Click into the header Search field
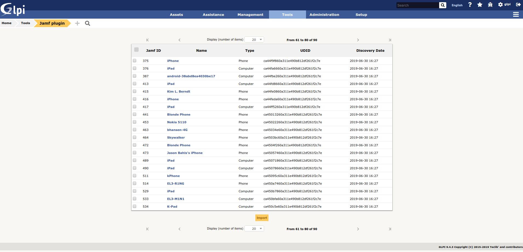The image size is (523, 252). click(x=418, y=5)
